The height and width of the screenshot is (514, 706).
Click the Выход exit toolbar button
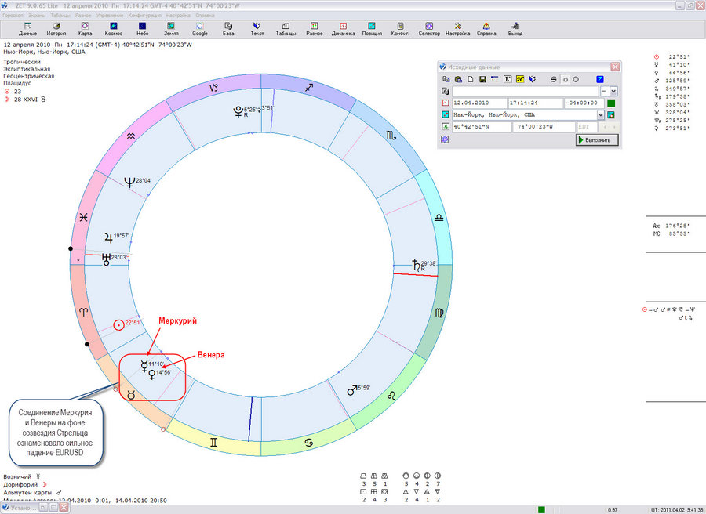515,29
